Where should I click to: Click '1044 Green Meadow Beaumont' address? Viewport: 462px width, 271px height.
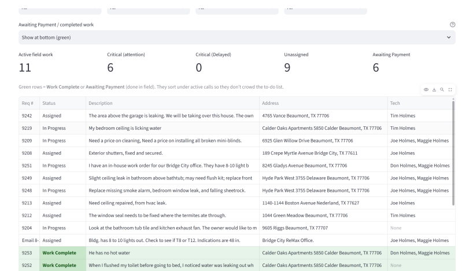(x=324, y=215)
